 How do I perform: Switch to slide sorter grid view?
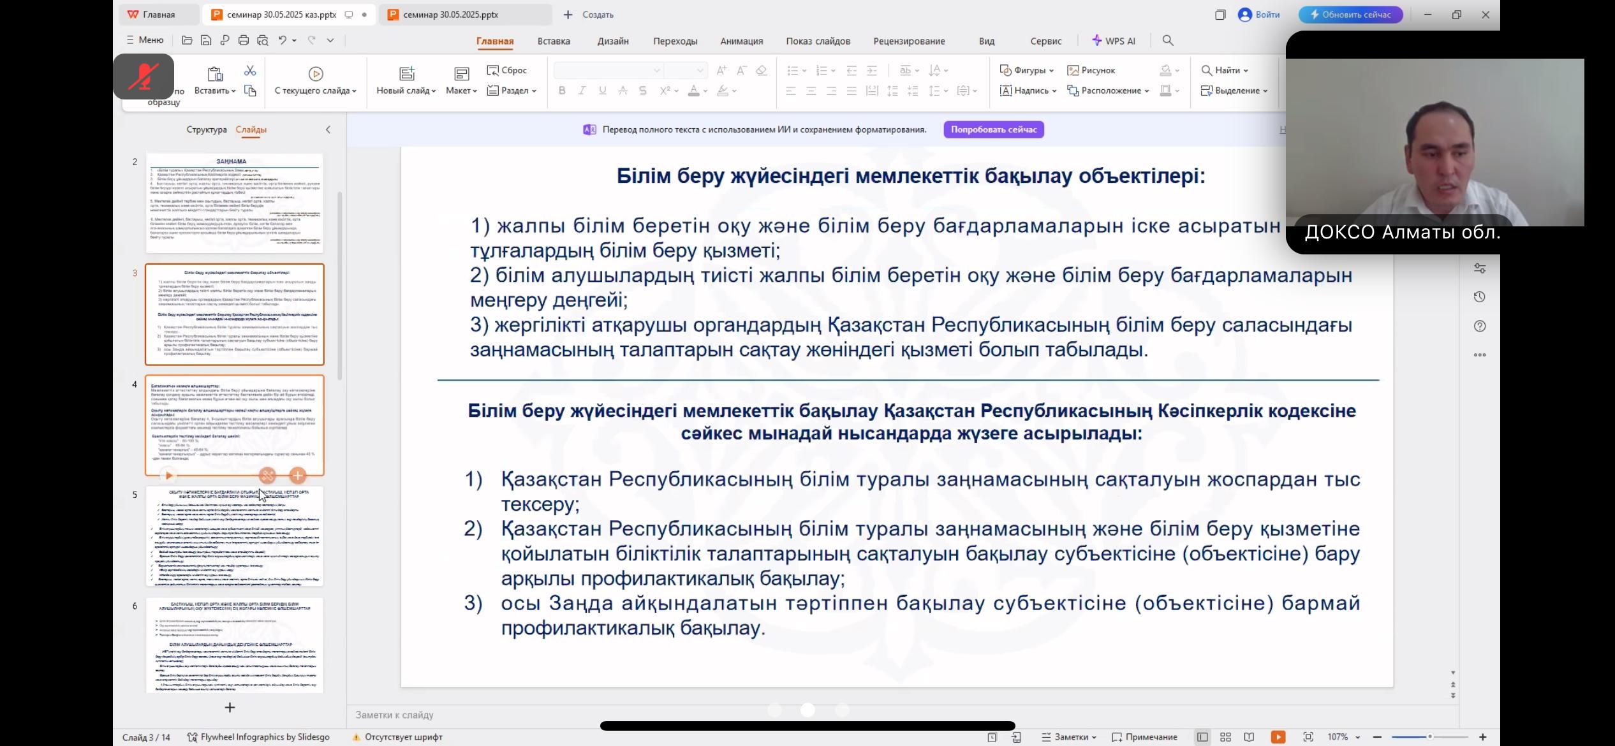pos(1225,737)
